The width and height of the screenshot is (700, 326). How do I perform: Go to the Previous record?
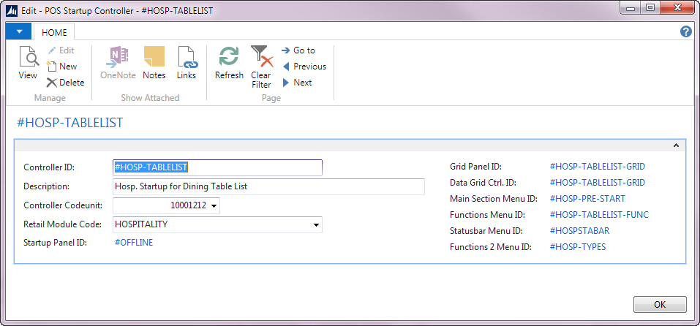coord(304,67)
